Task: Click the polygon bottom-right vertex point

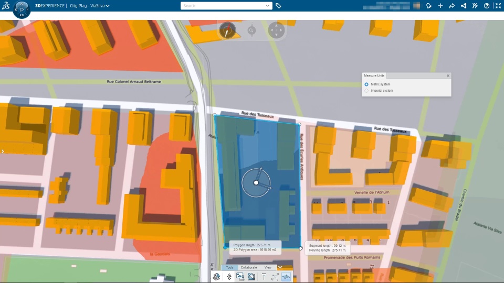Action: (x=300, y=248)
